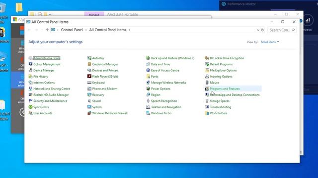The height and width of the screenshot is (178, 318).
Task: Open the User Accounts icon
Action: (31, 113)
